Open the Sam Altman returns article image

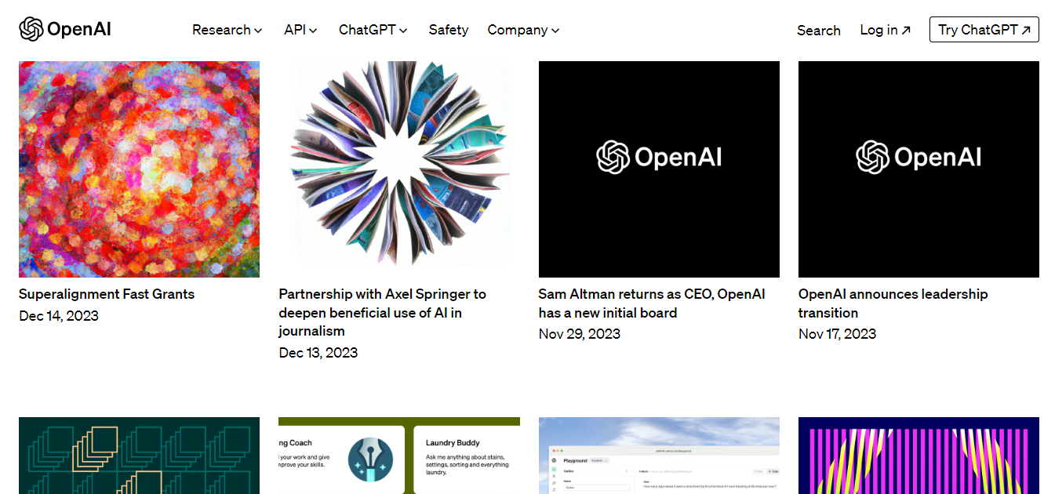pos(659,169)
